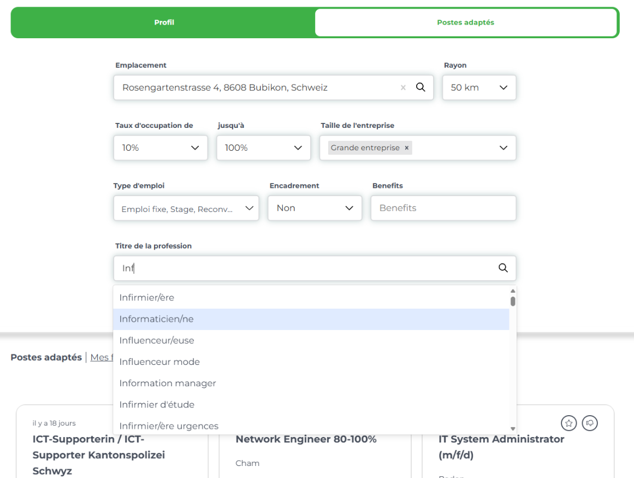Switch to the Profil tab
The image size is (634, 478).
click(x=164, y=23)
